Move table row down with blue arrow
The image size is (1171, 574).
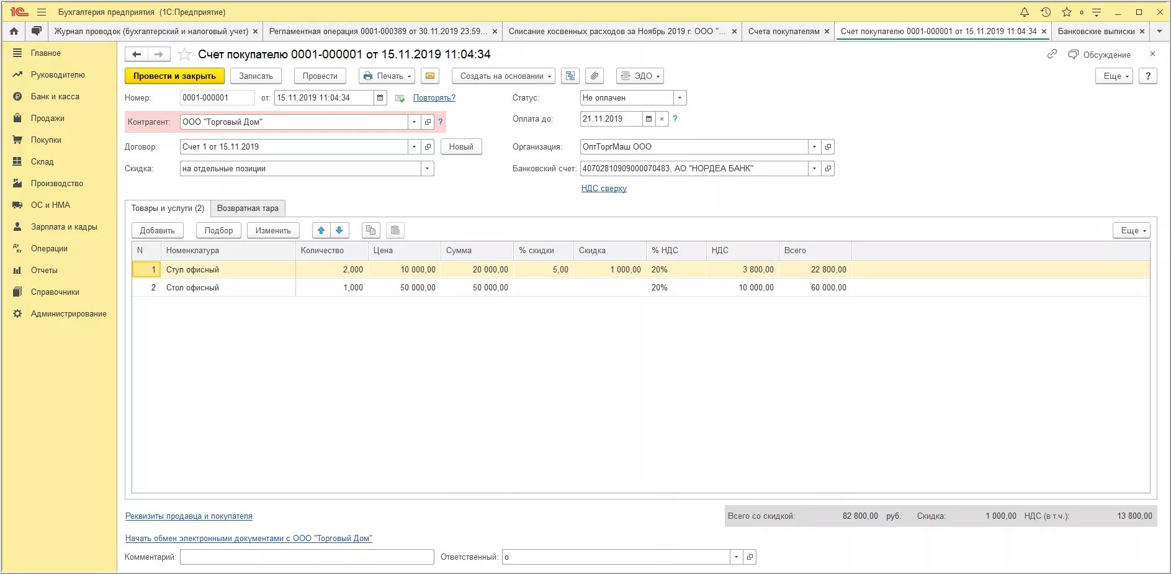point(339,230)
